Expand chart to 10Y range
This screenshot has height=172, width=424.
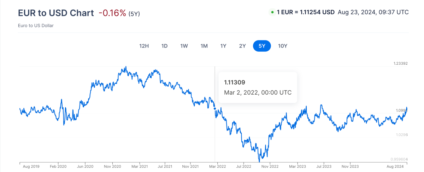point(283,46)
